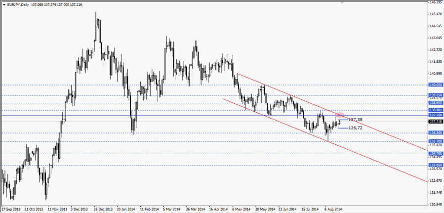Click the OHLC values 137.068 137.374 137.005 137.216

[x=56, y=5]
